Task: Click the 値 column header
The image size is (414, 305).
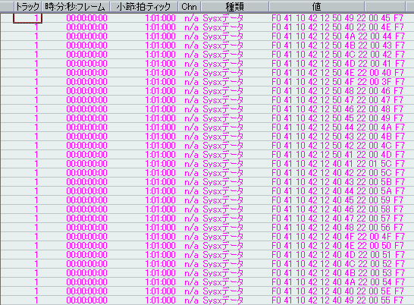Action: tap(316, 7)
